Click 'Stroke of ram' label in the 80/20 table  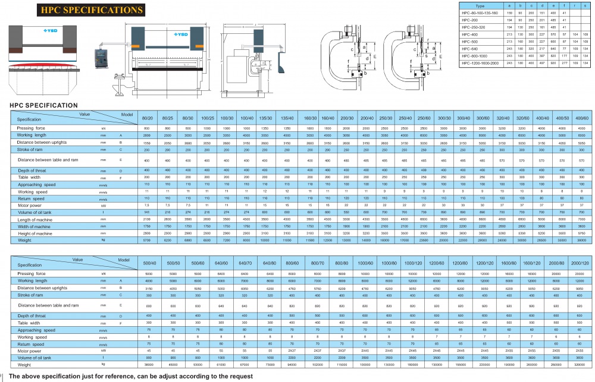tap(30, 149)
